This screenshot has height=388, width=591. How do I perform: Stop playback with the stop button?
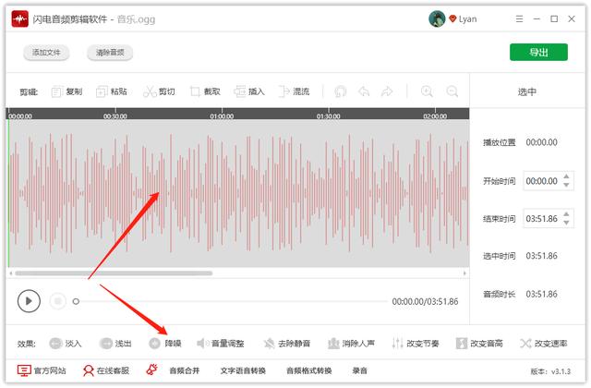(57, 301)
